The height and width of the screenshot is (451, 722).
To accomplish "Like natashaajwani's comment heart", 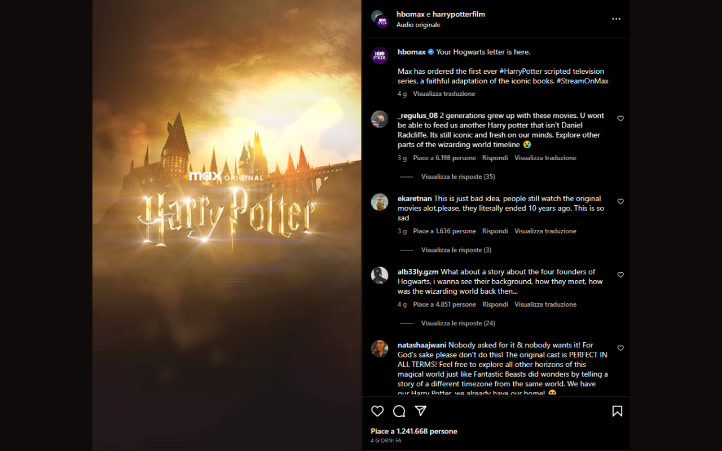I will [x=620, y=348].
